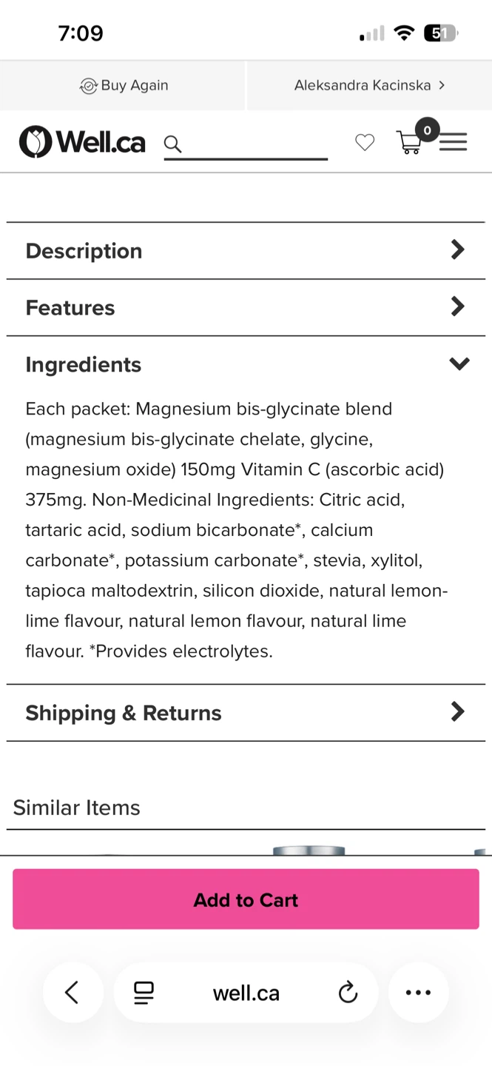492x1066 pixels.
Task: Expand the Shipping & Returns section
Action: (x=246, y=712)
